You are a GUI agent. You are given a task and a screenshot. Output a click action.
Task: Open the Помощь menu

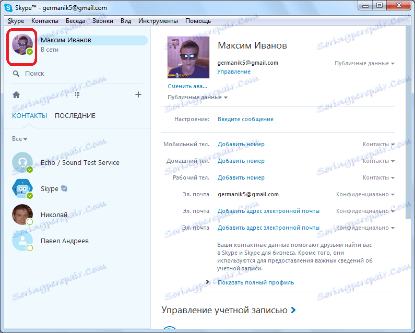coord(198,21)
